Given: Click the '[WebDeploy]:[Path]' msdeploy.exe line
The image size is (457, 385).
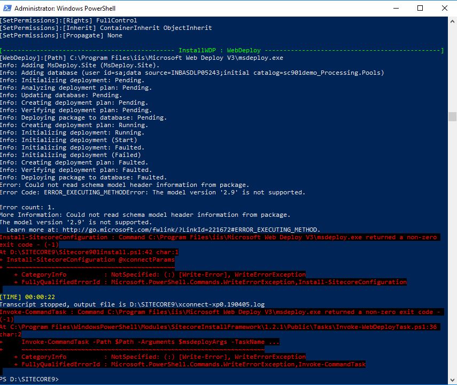Looking at the screenshot, I should [141, 58].
